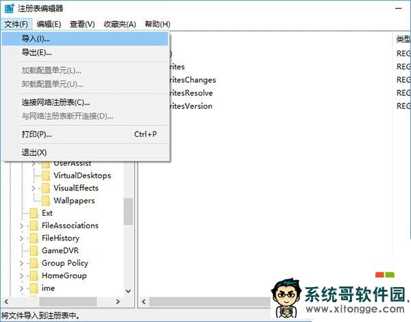
Task: Open the 文件(F) menu
Action: (x=16, y=25)
